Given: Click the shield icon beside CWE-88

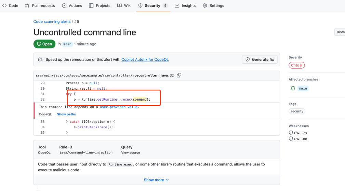Looking at the screenshot, I should (x=291, y=139).
